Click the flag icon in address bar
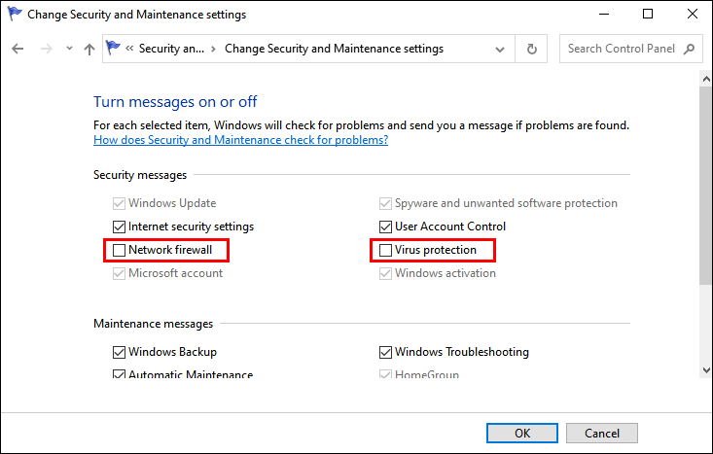713x454 pixels. pos(114,49)
